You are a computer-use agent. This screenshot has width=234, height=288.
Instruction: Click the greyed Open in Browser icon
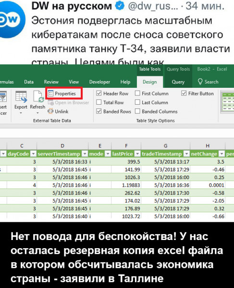pos(50,103)
